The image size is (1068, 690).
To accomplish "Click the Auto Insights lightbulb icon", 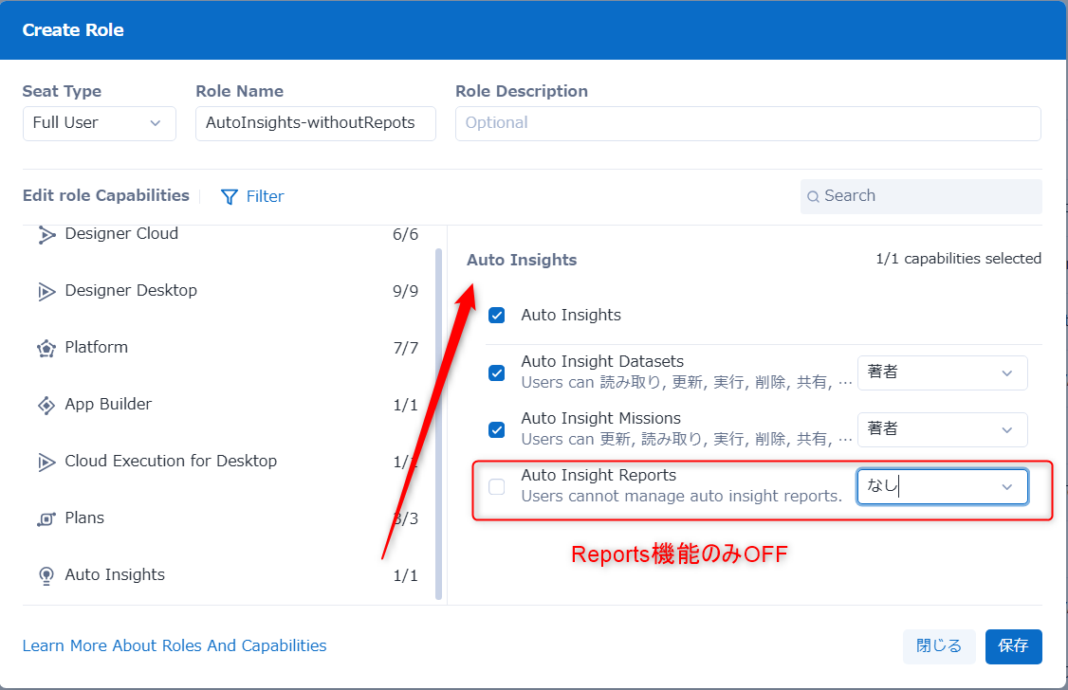I will 46,575.
